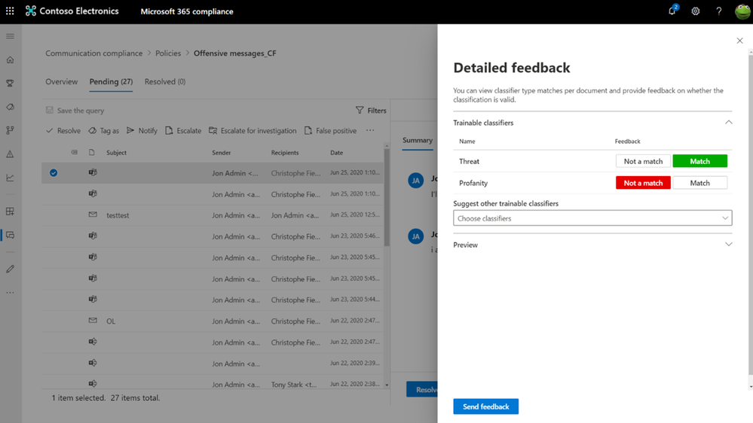Screen dimensions: 753x423
Task: Select the testtest message row
Action: tap(213, 215)
